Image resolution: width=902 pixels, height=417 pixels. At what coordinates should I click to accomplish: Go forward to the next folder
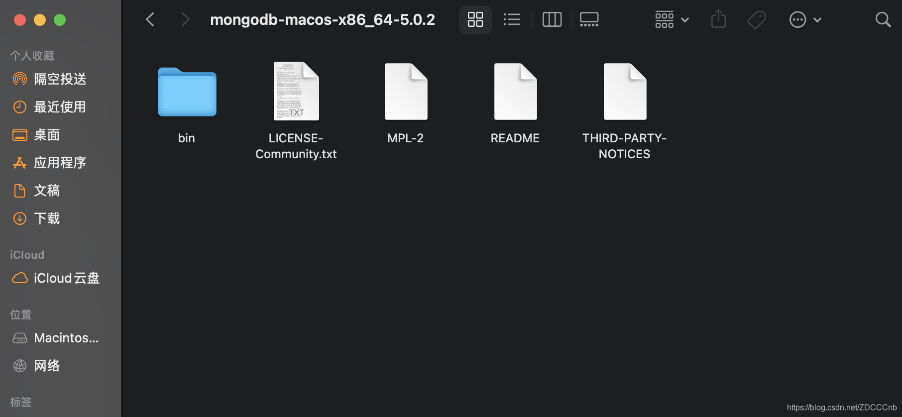point(185,20)
